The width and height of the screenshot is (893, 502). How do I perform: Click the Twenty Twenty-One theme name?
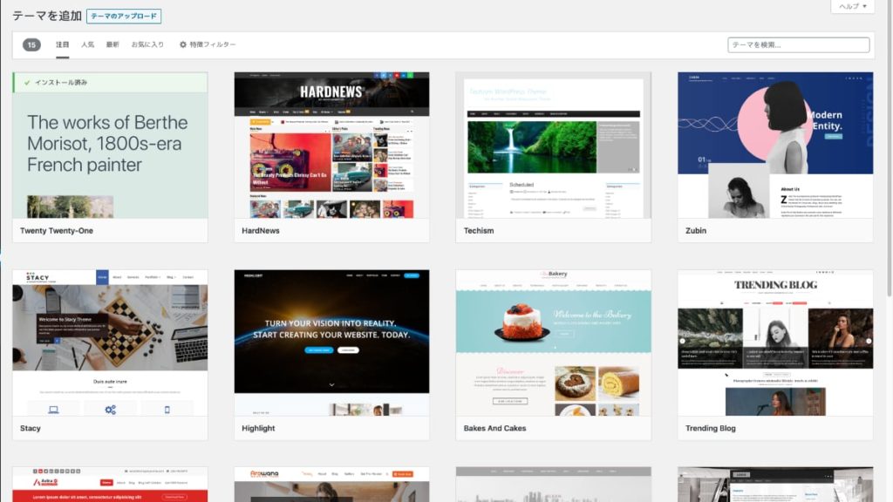click(x=57, y=230)
